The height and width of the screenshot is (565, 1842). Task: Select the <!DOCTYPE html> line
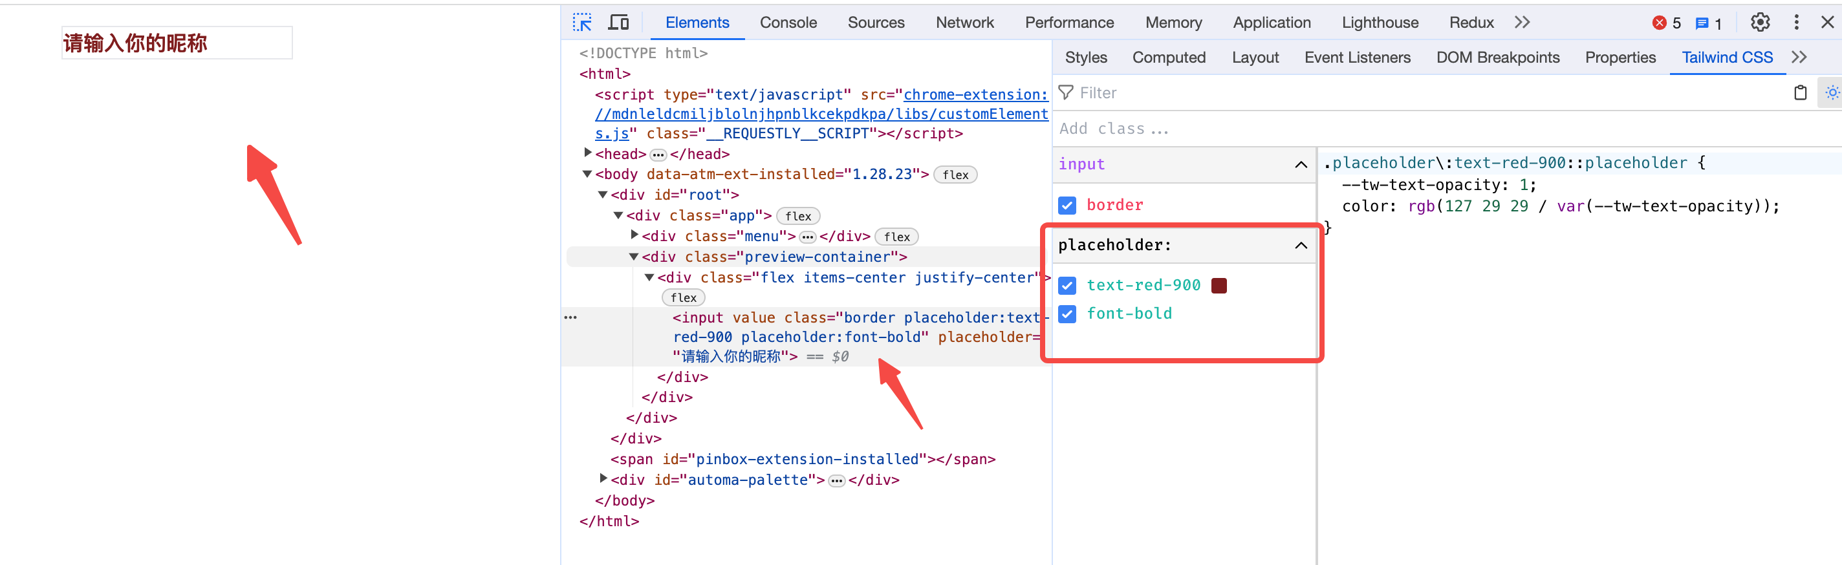tap(643, 53)
